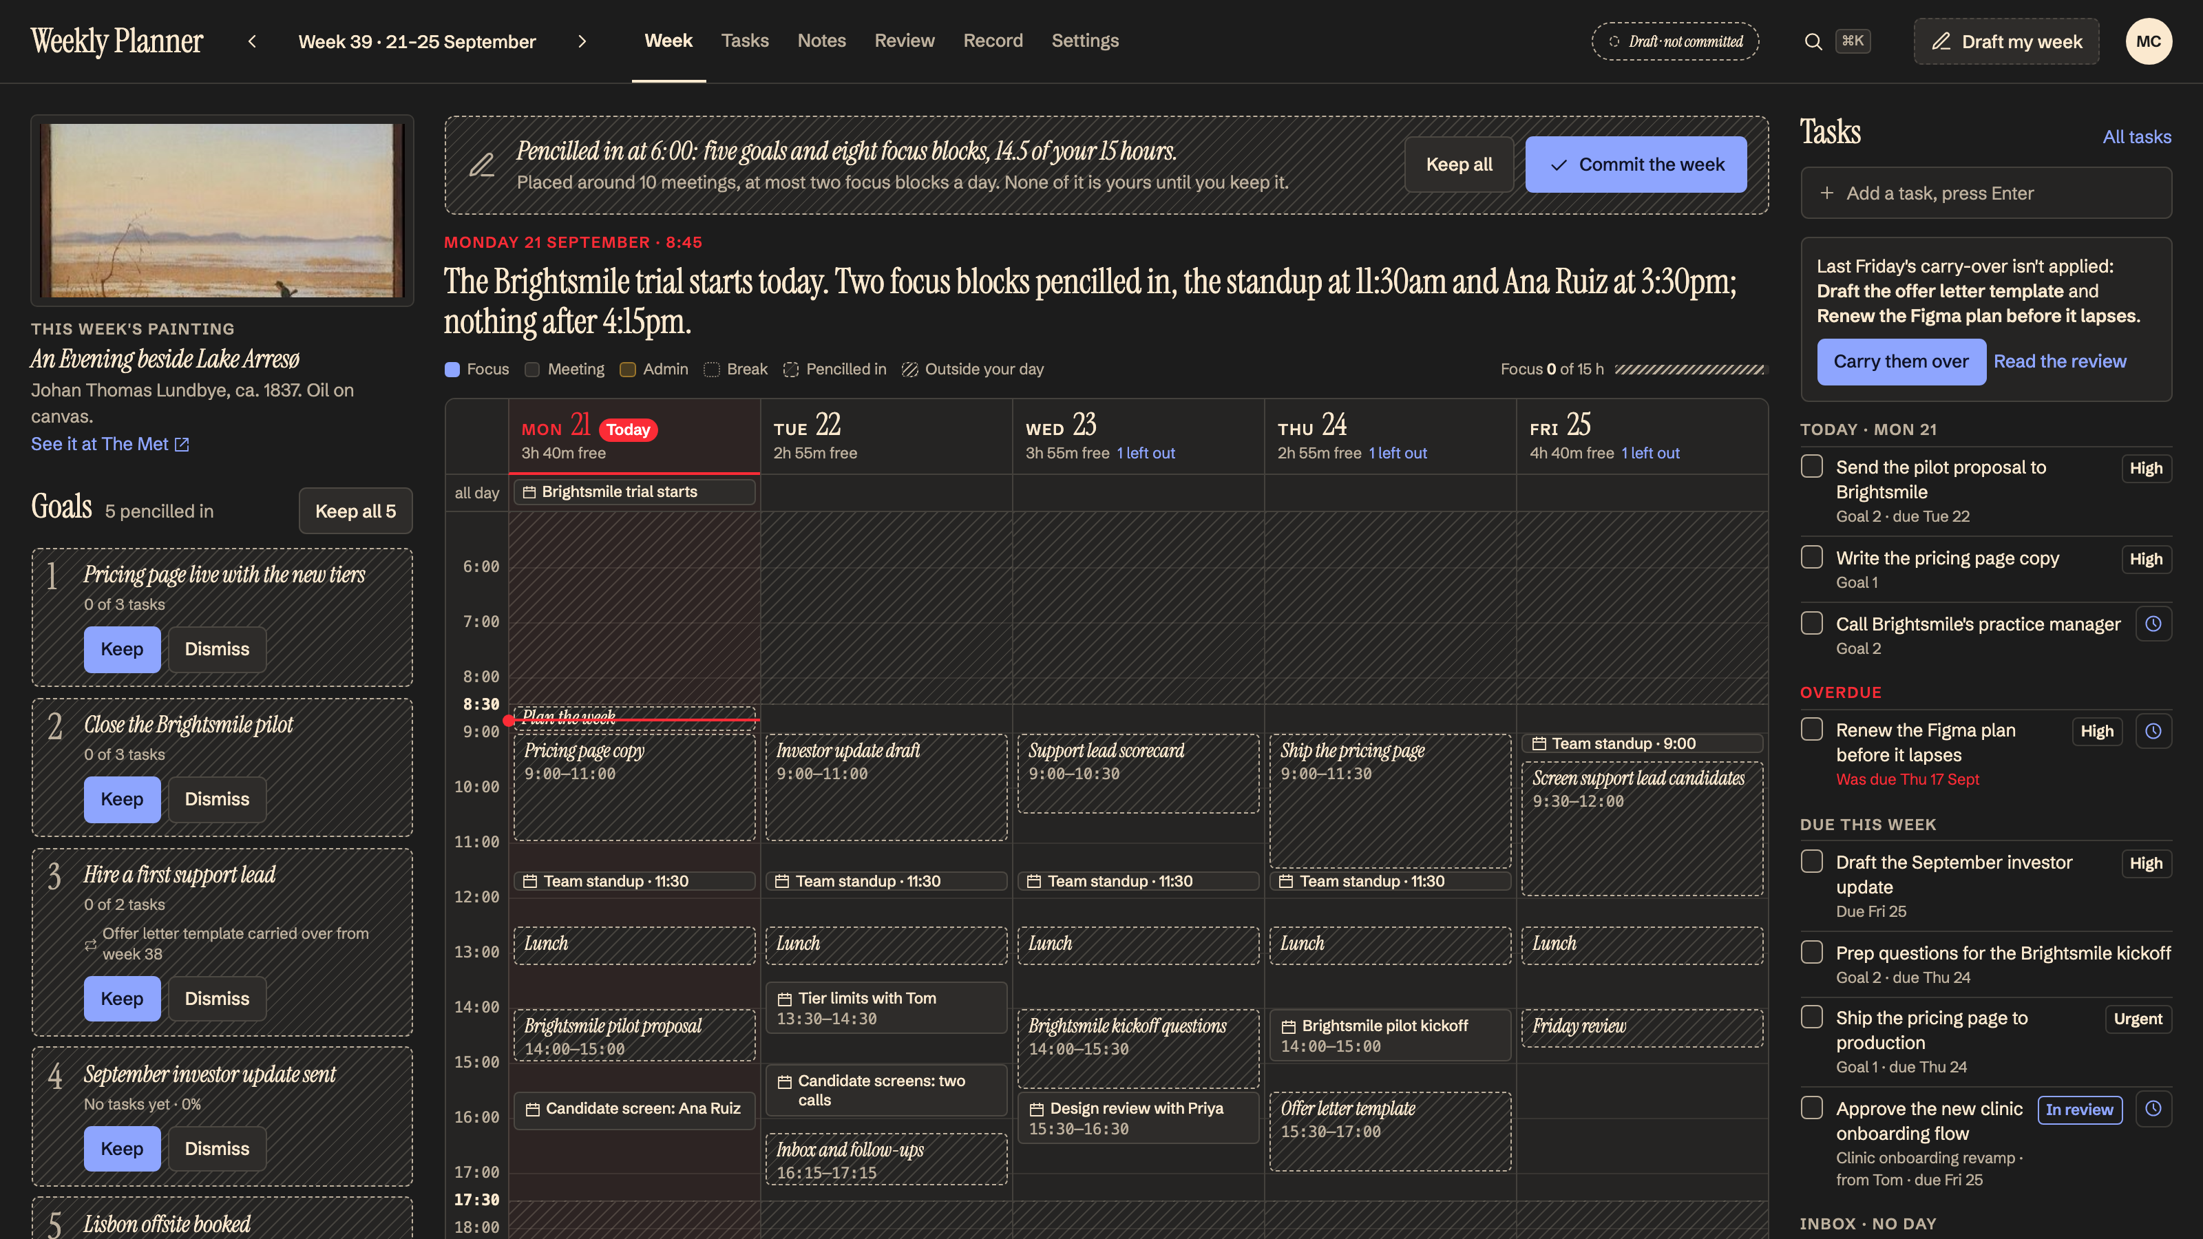Click Draft my week button
The height and width of the screenshot is (1239, 2203).
tap(2006, 41)
